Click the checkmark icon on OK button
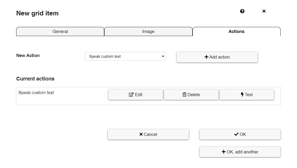 pyautogui.click(x=236, y=134)
